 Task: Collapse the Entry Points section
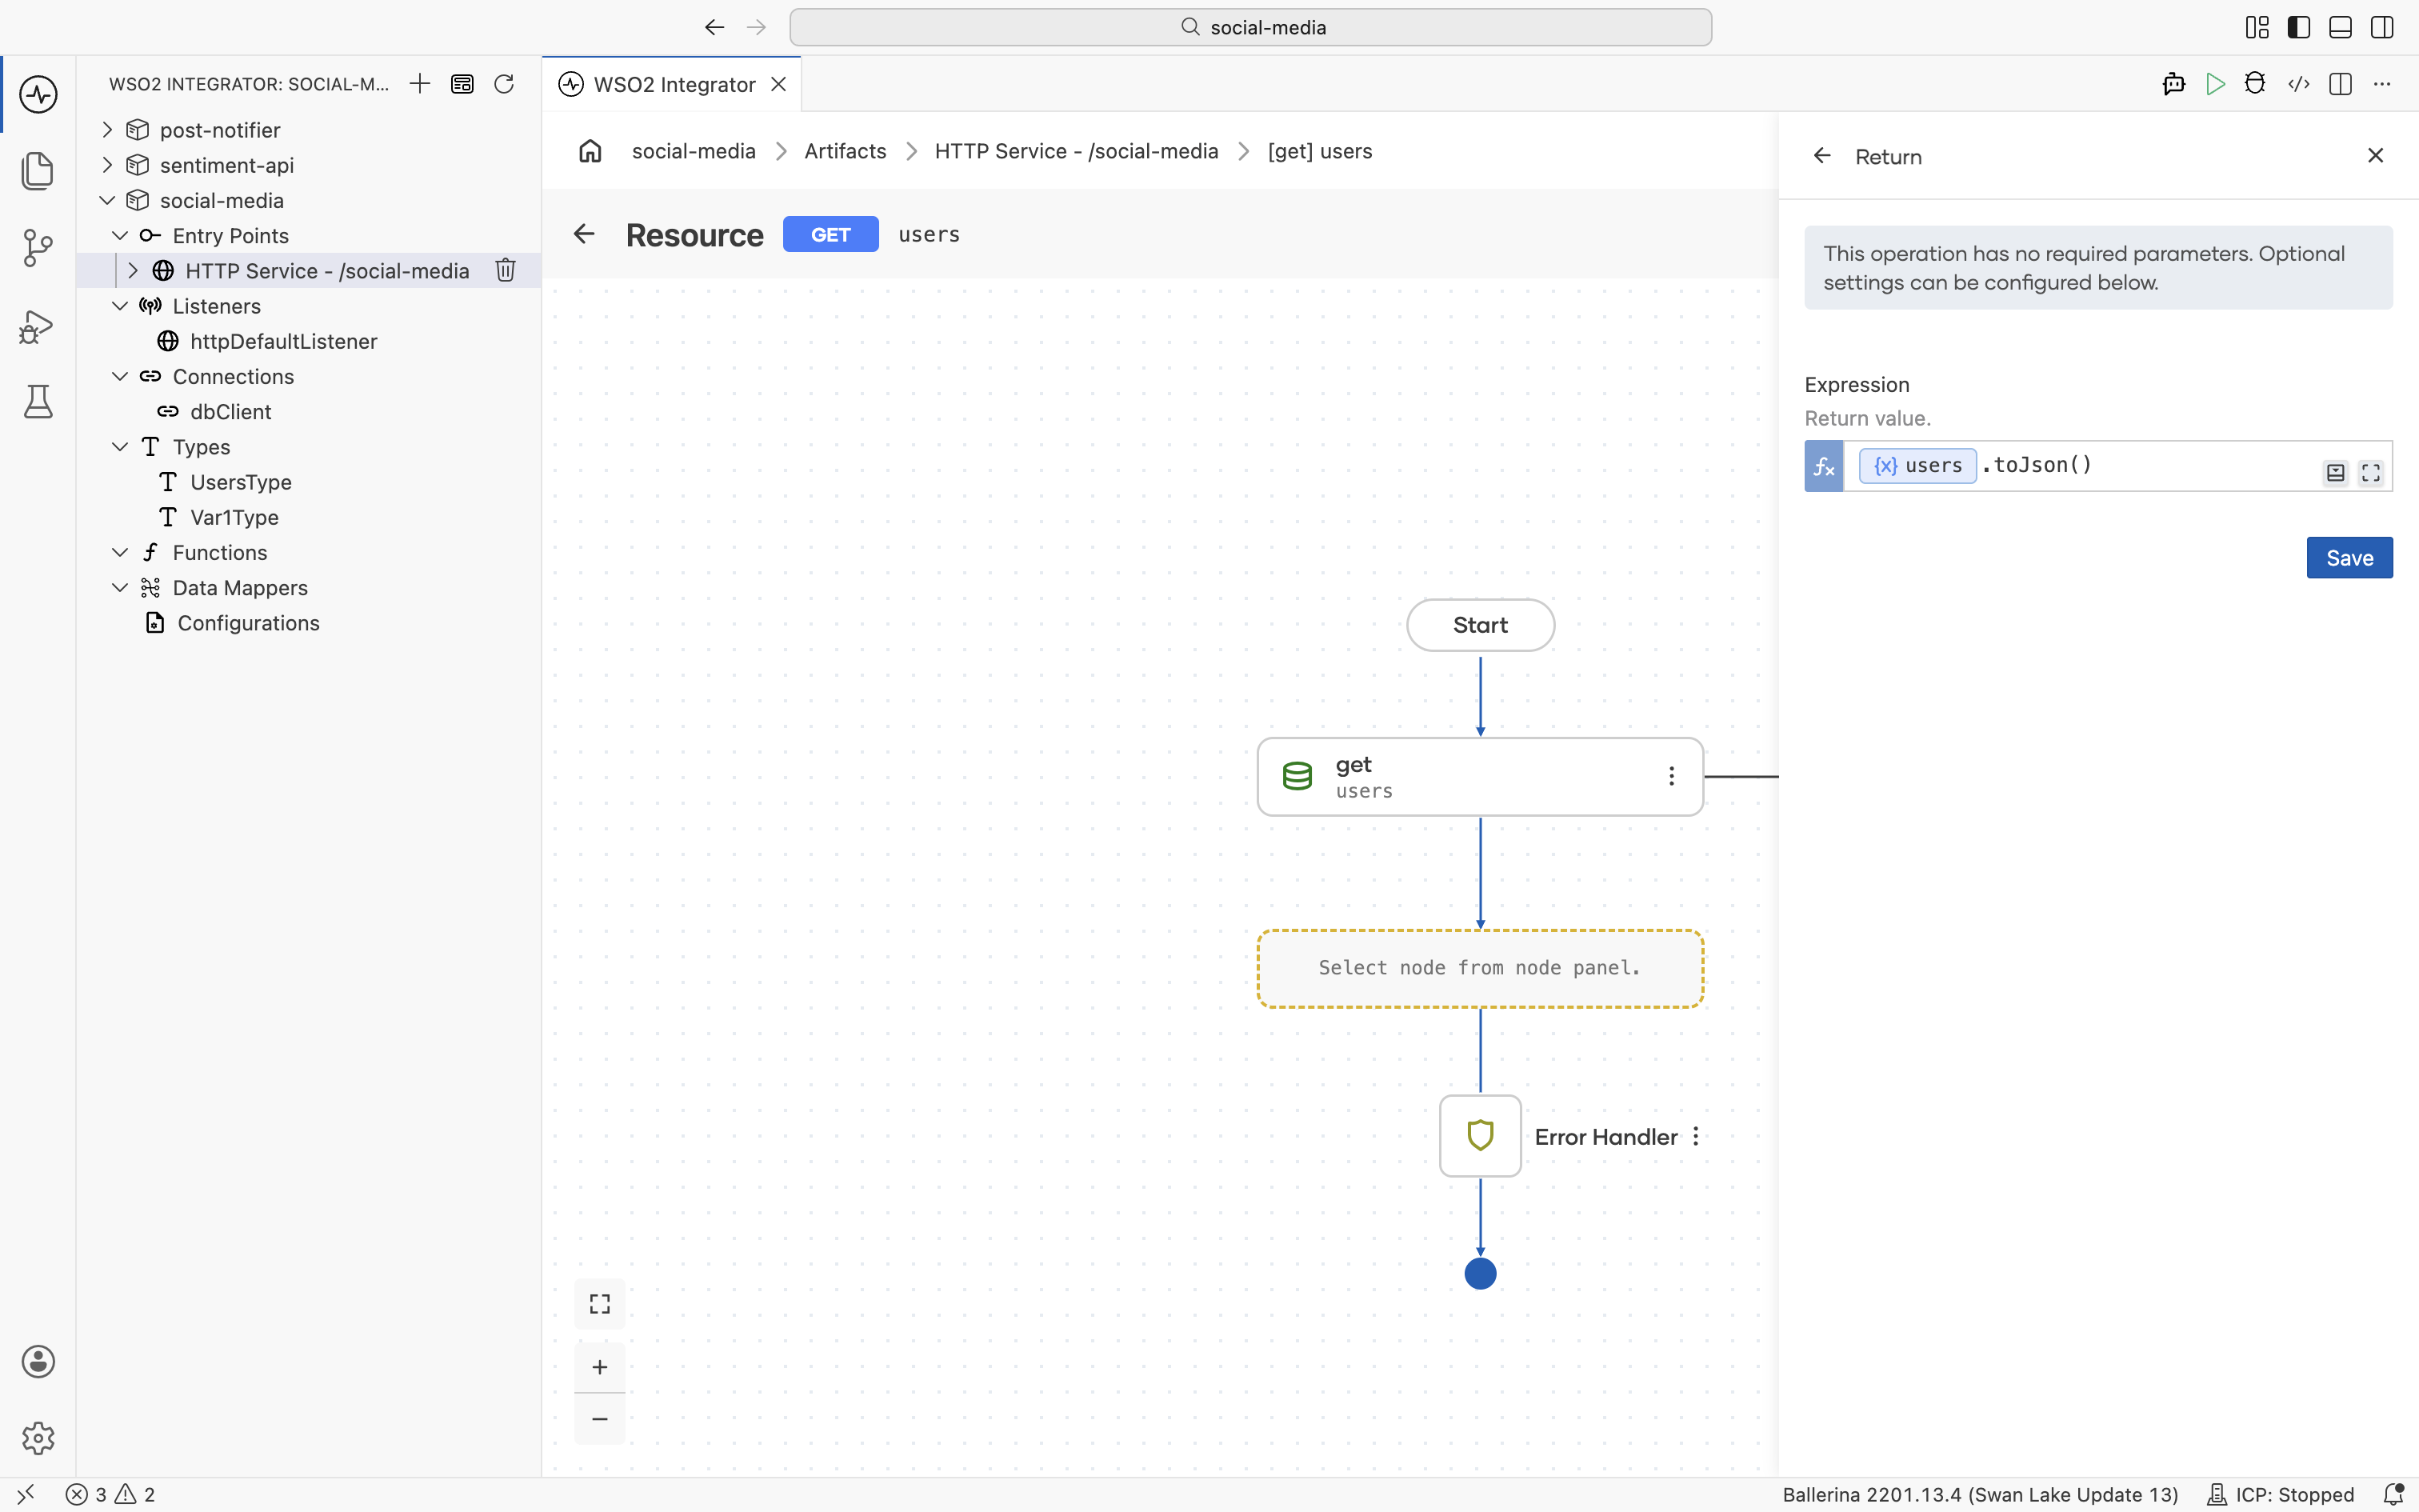coord(120,235)
